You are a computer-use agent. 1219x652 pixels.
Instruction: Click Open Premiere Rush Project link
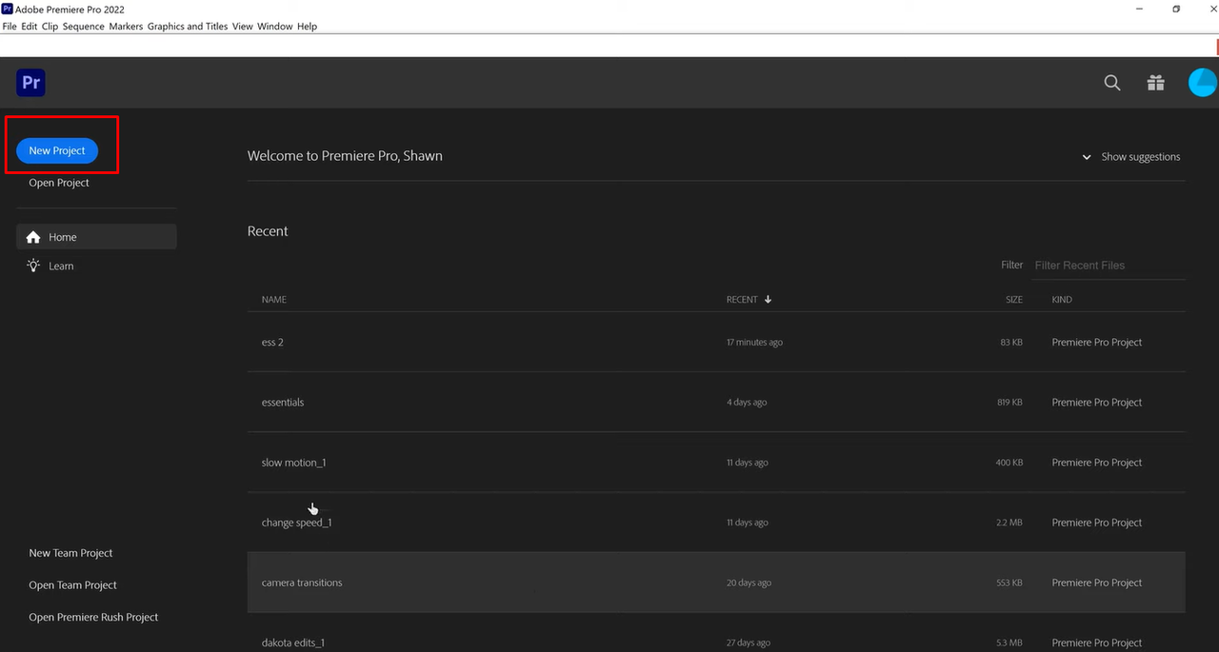93,617
